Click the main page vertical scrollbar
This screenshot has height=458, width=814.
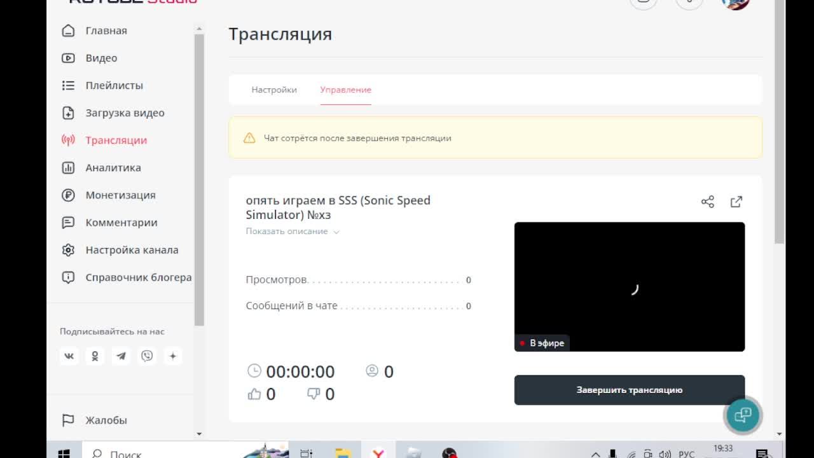tap(780, 121)
